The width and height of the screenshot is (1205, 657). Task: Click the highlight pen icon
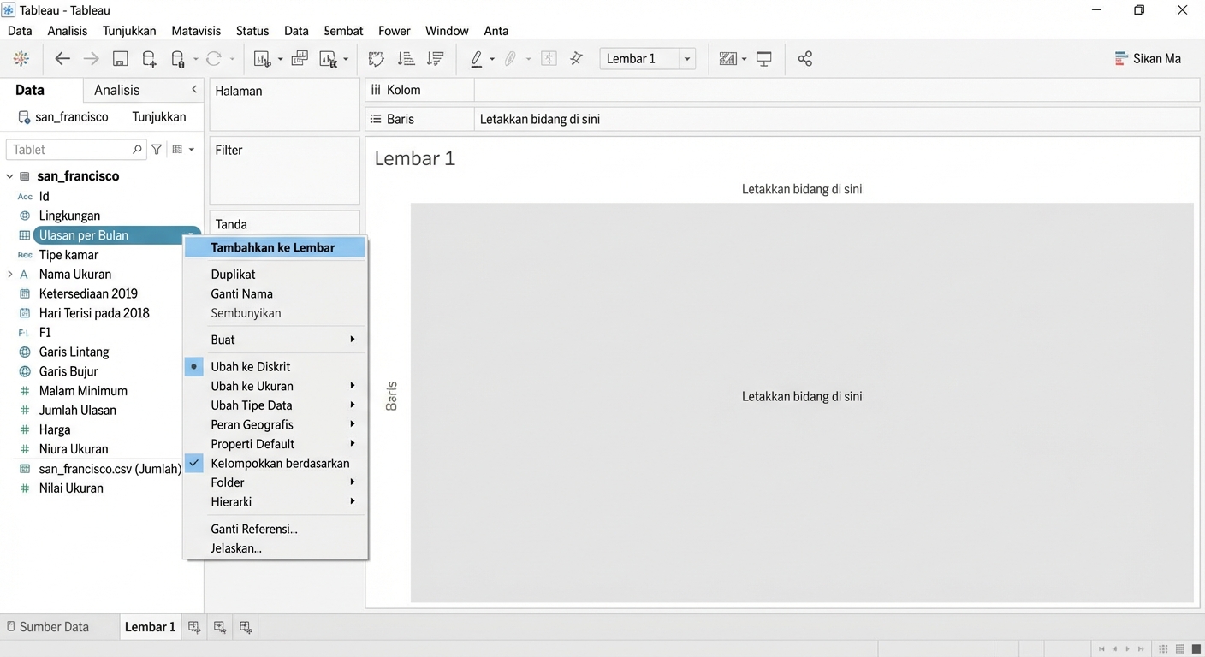pos(477,59)
